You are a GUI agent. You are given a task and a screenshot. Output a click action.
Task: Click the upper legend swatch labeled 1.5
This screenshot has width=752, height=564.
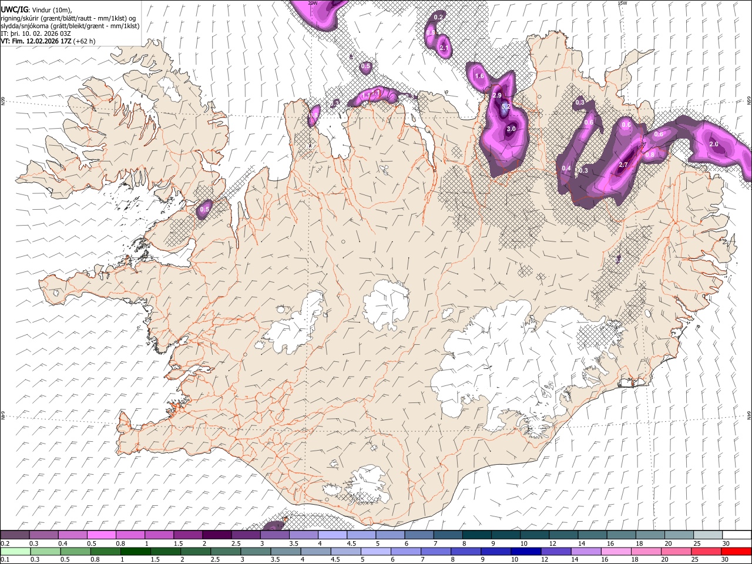click(x=187, y=535)
